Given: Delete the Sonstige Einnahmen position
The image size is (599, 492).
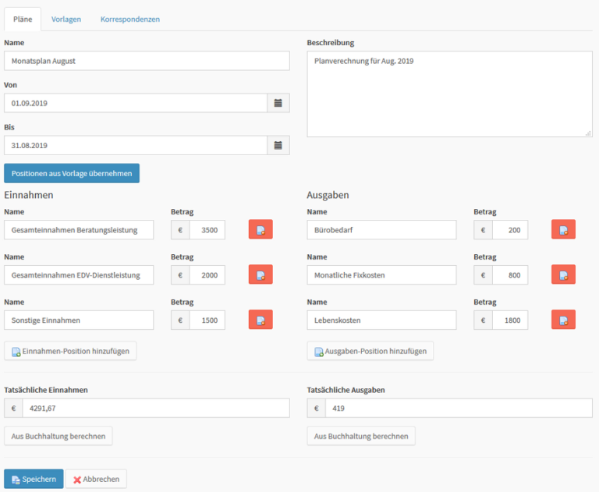Looking at the screenshot, I should (261, 320).
